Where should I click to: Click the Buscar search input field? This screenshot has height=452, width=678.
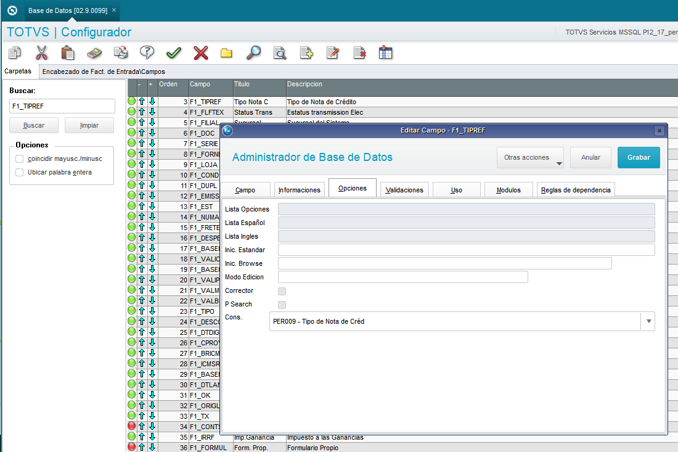62,106
